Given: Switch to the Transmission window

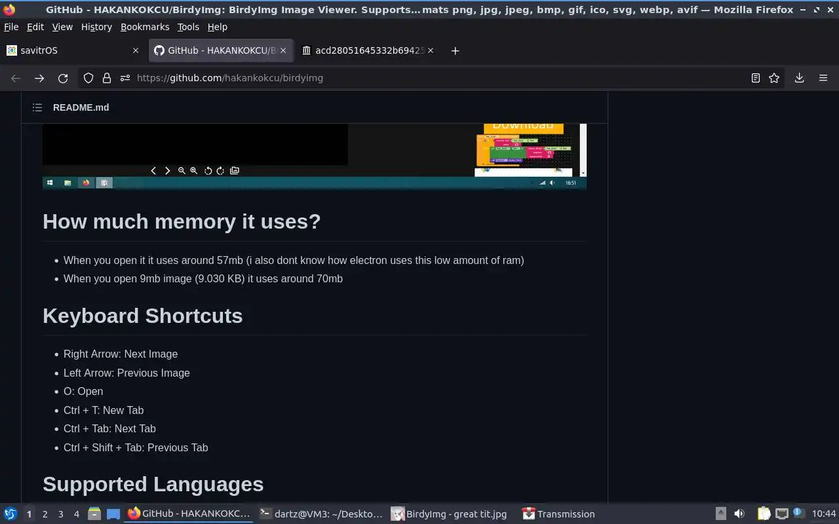Looking at the screenshot, I should (558, 514).
